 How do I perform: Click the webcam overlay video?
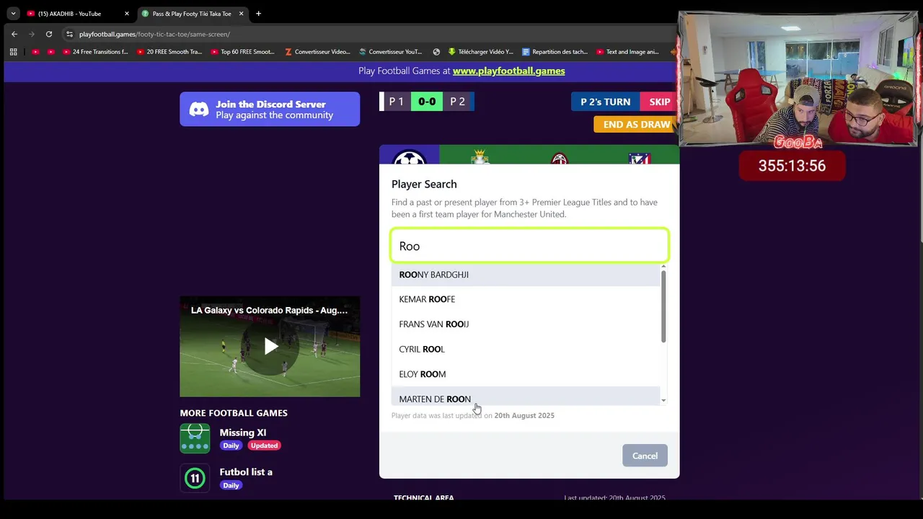pos(798,79)
